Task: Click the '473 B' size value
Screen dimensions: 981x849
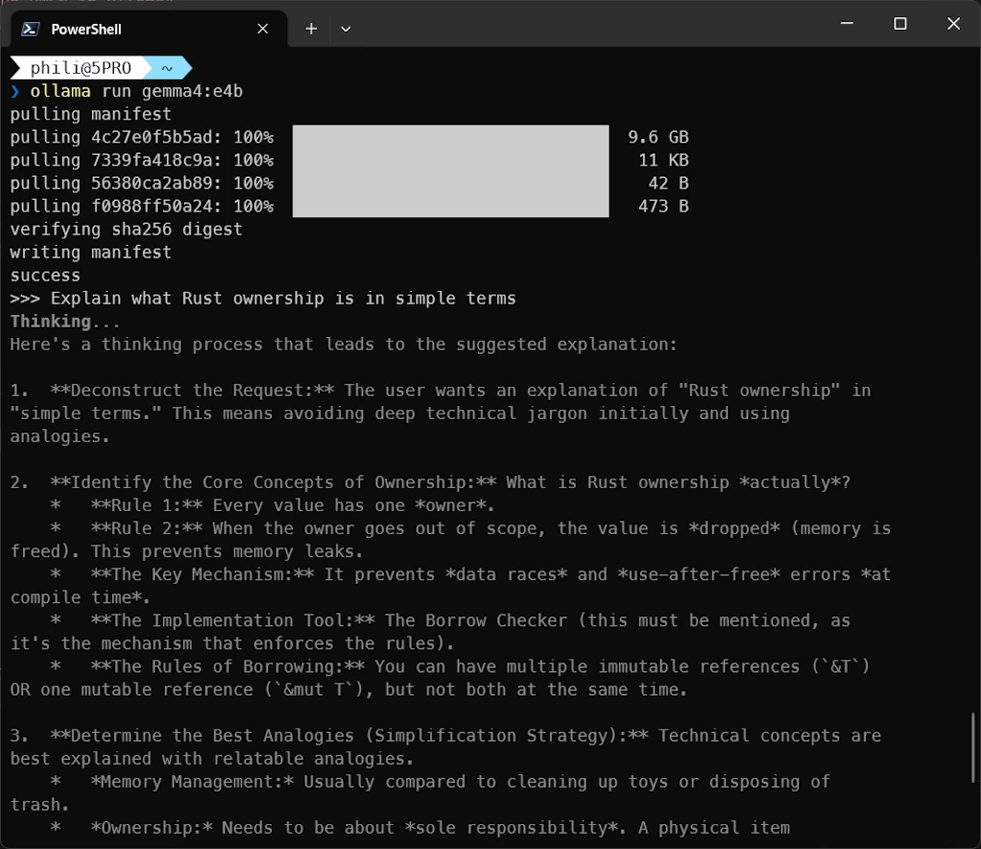Action: click(x=663, y=207)
